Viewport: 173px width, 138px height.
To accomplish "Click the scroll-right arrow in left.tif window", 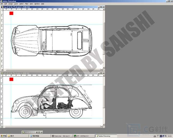I will pos(101,127).
